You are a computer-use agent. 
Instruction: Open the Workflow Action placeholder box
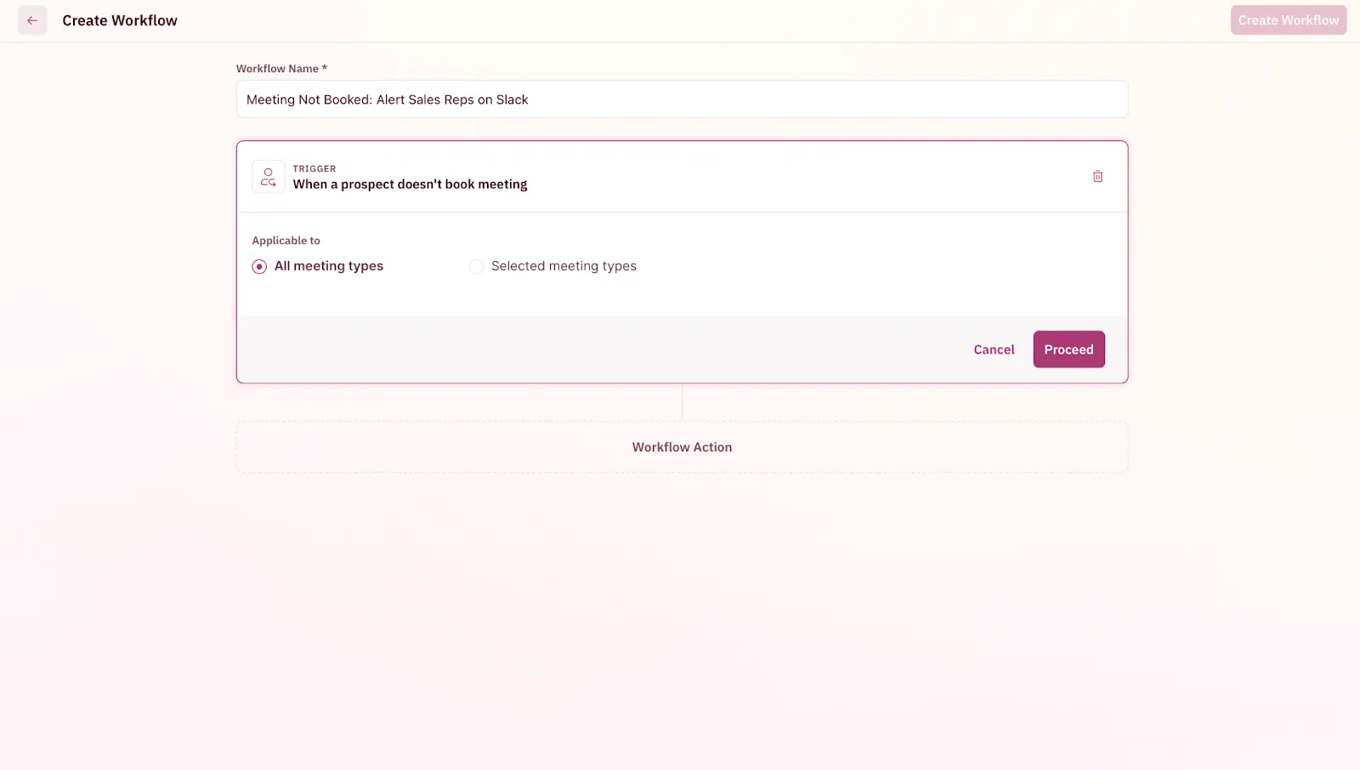click(682, 447)
